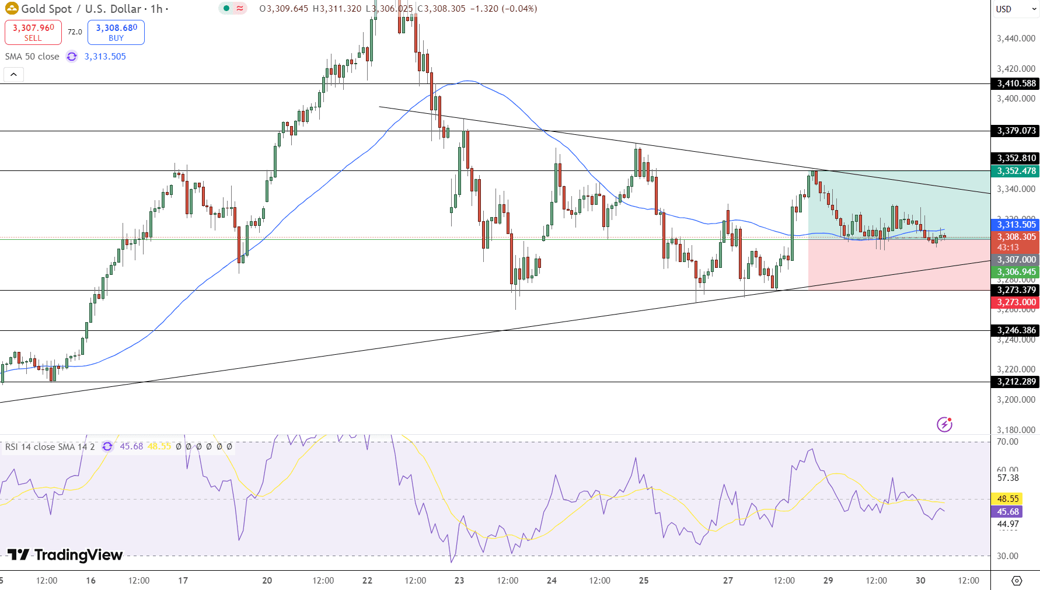The width and height of the screenshot is (1040, 590).
Task: Click RSI SMA value 48.55 in legend
Action: pyautogui.click(x=159, y=446)
